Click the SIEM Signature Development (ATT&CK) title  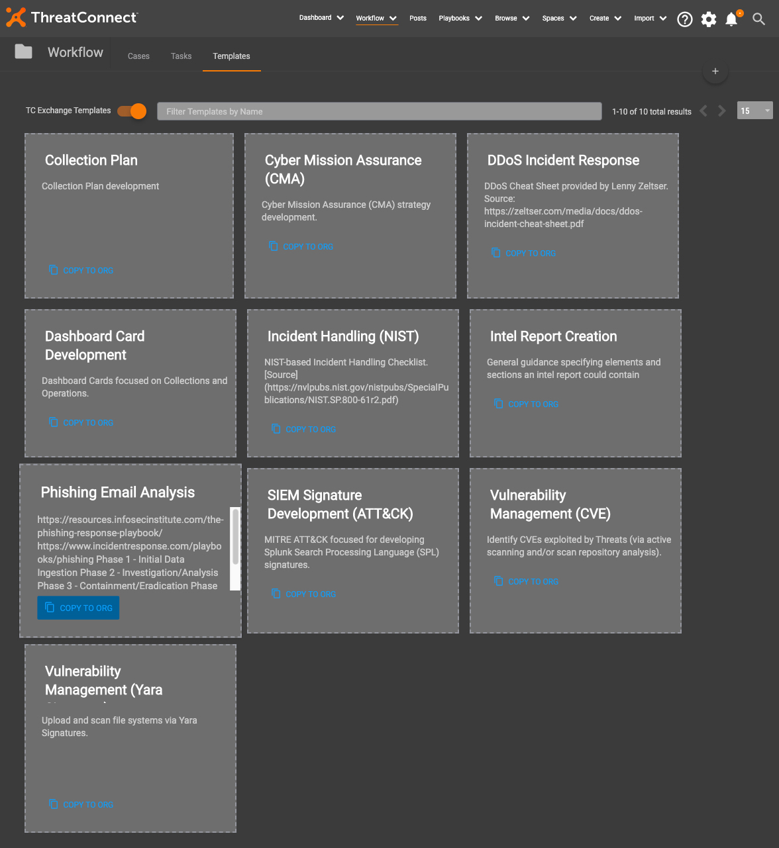tap(340, 504)
